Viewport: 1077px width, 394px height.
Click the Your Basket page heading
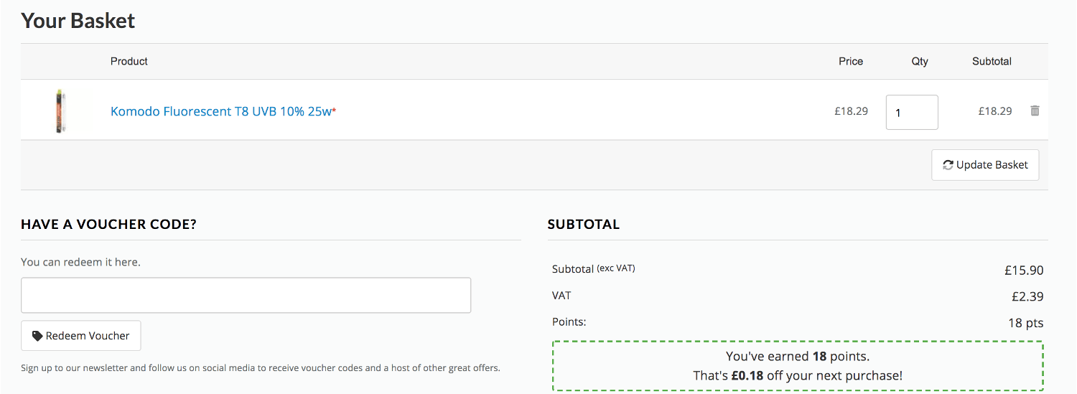pyautogui.click(x=78, y=21)
